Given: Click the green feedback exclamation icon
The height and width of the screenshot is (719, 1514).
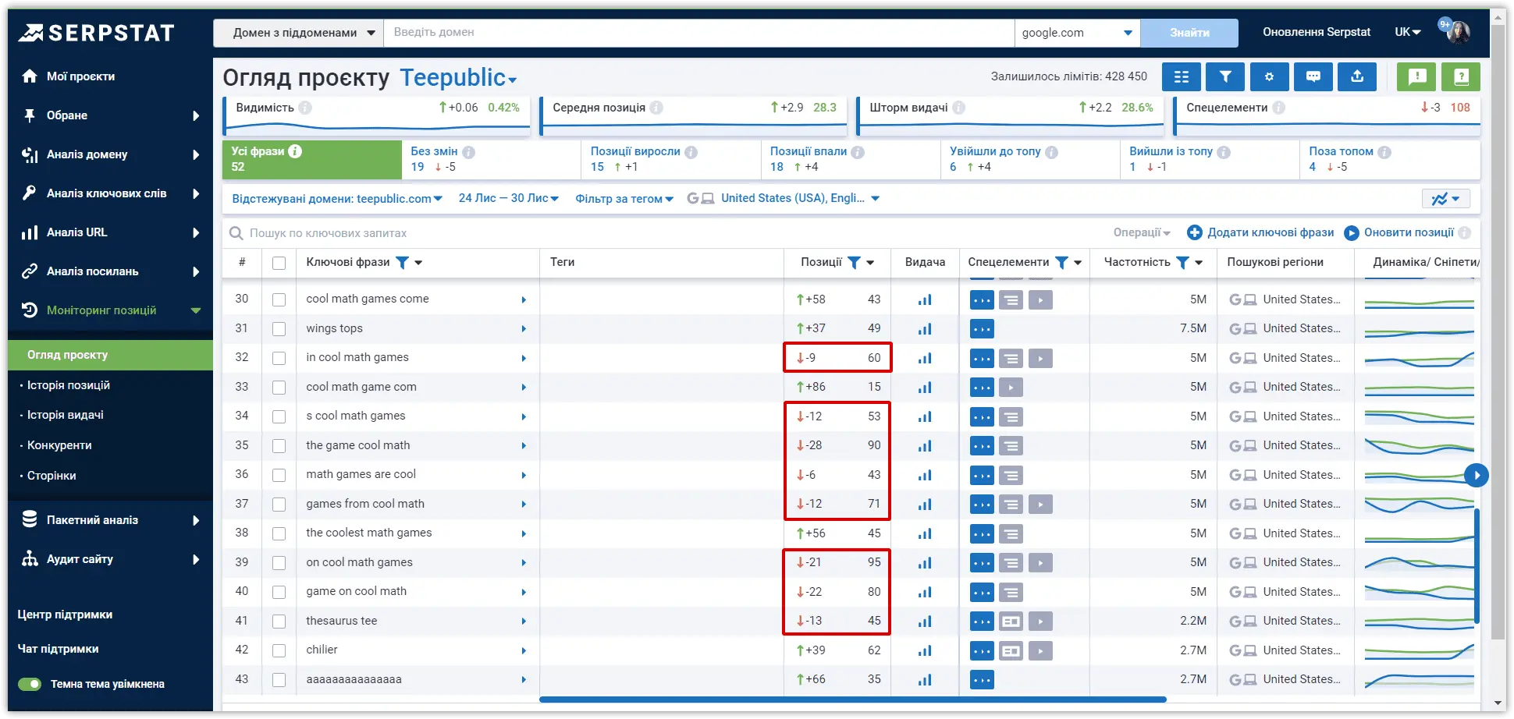Looking at the screenshot, I should click(x=1416, y=76).
